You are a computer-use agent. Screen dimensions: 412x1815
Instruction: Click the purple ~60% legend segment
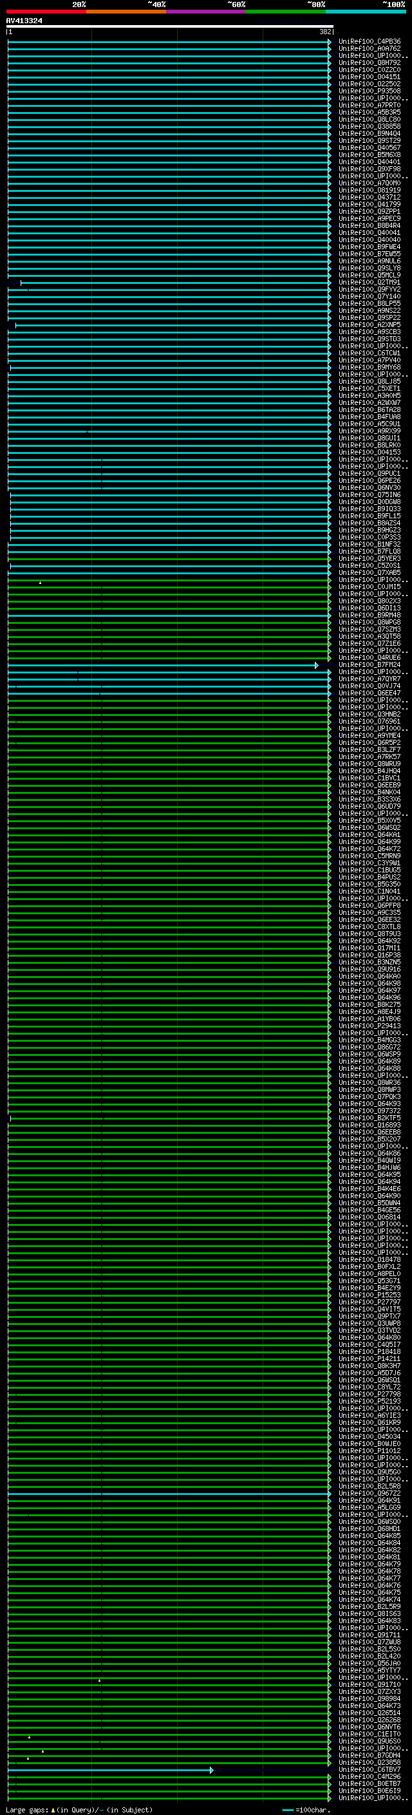pos(205,12)
